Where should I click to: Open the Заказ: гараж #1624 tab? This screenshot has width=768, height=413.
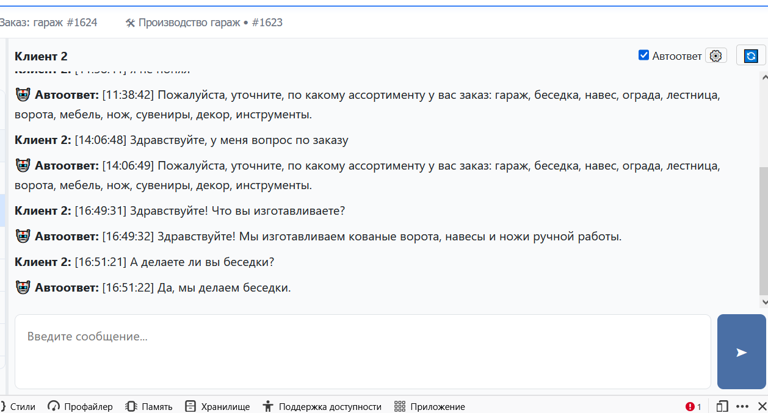[x=49, y=23]
